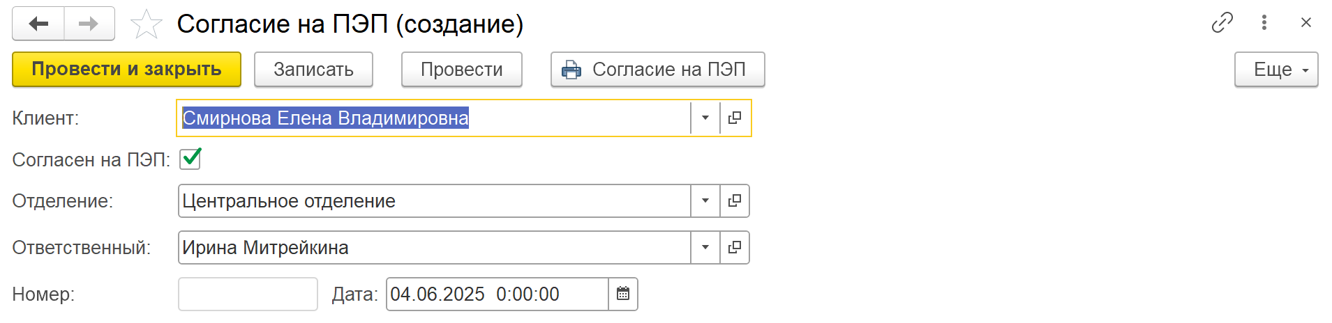Click the Записать button

point(313,70)
